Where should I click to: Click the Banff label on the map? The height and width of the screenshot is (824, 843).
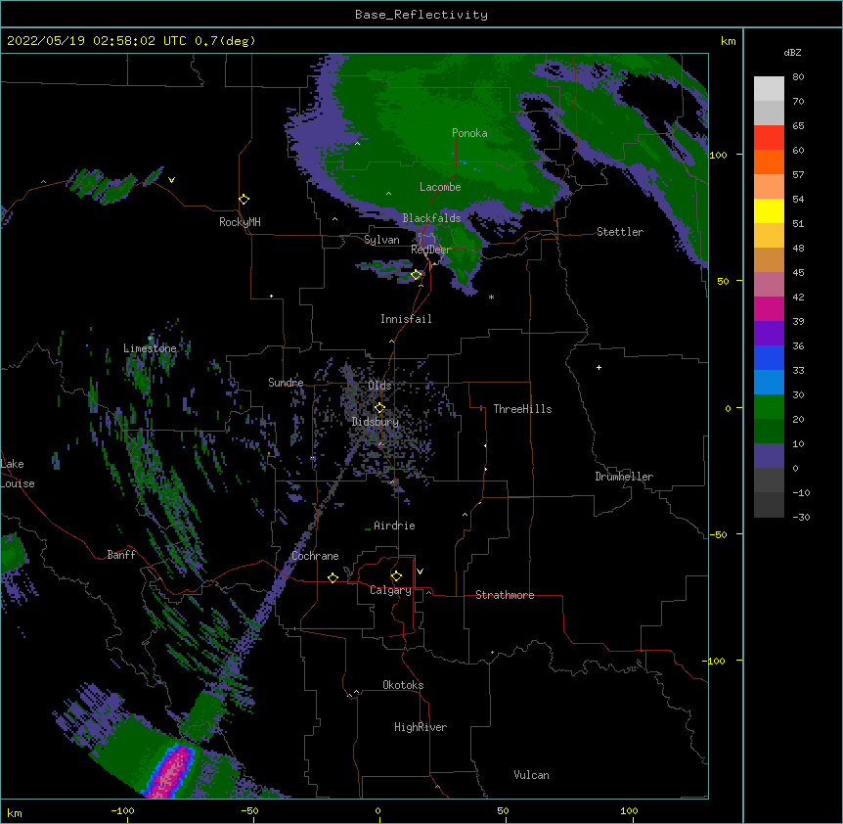click(121, 555)
